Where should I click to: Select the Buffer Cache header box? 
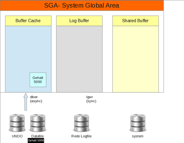click(x=28, y=21)
